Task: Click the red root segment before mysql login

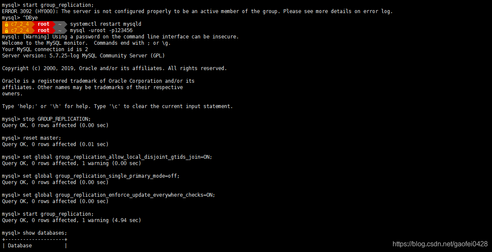Action: pos(44,30)
